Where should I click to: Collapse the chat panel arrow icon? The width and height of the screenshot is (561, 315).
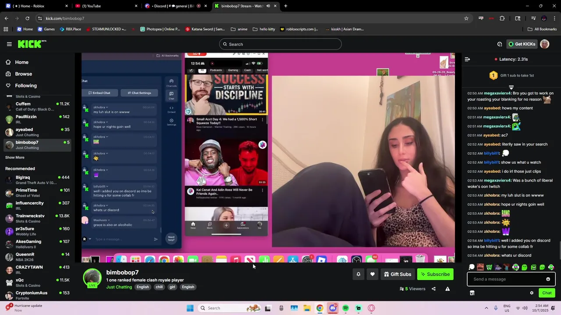tap(467, 59)
